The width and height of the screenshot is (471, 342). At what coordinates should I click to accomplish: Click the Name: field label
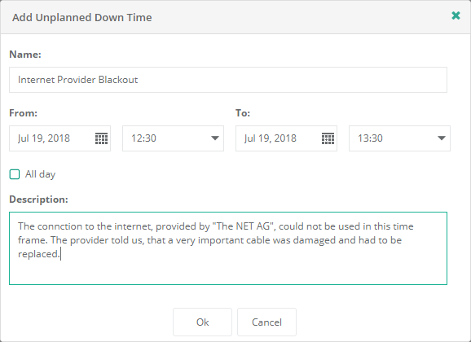[25, 55]
